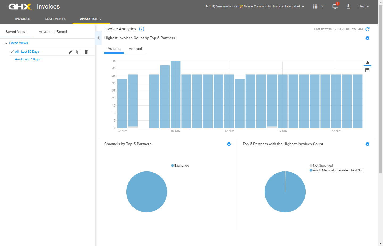Screen dimensions: 383x246
Task: Print the Channels by Top-5 Partners chart
Action: [x=229, y=144]
